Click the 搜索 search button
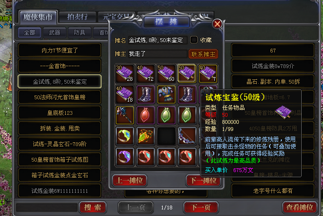Viewport: 323px width, 216px height. click(x=93, y=207)
